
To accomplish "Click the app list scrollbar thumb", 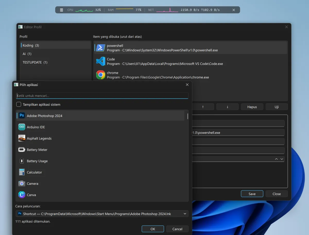I will 188,116.
